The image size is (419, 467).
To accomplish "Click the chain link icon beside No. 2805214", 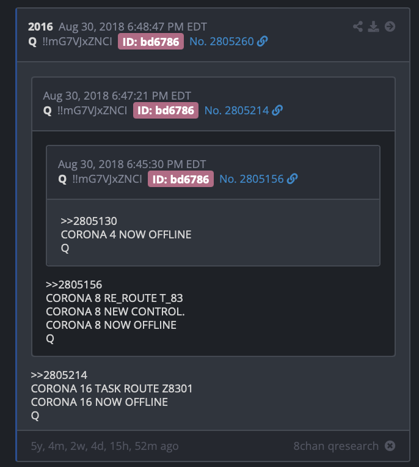I will 277,111.
